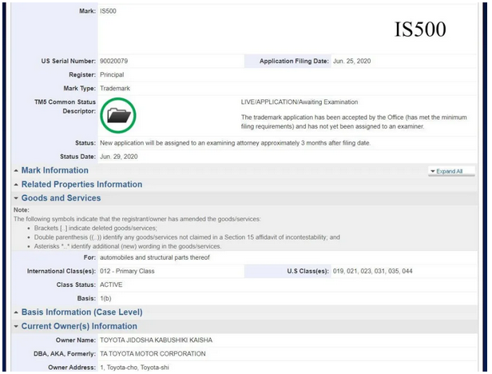Click the Asterisks additional wording note

click(x=128, y=246)
